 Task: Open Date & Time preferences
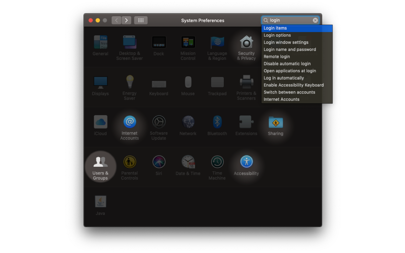tap(188, 165)
